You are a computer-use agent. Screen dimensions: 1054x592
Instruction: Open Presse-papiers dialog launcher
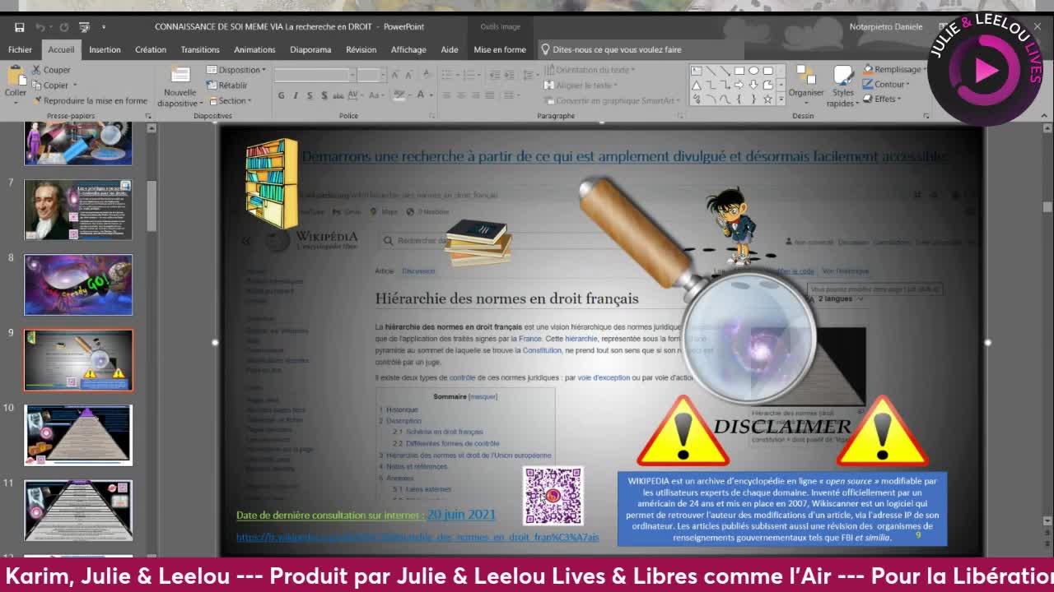(x=148, y=116)
